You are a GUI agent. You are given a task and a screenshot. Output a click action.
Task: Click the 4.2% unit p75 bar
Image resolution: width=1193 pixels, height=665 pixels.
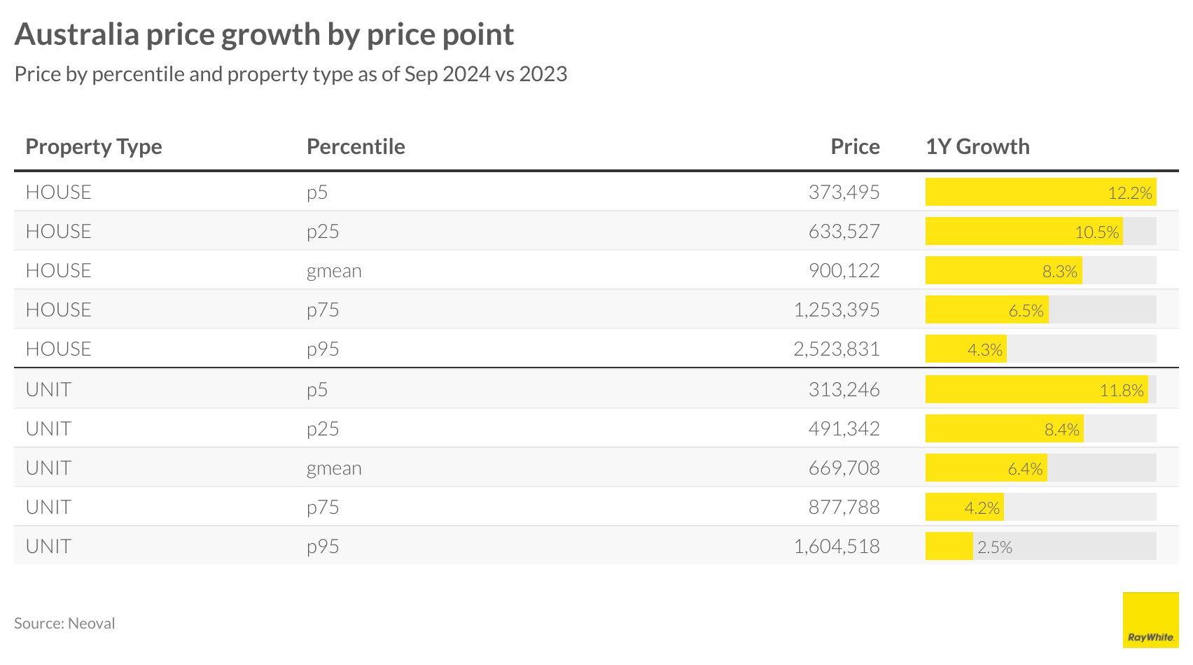964,507
